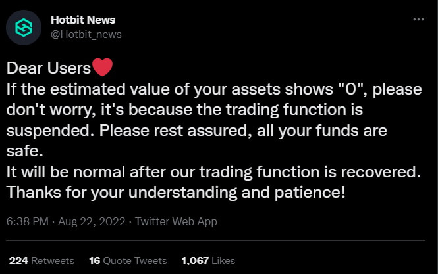Image resolution: width=438 pixels, height=274 pixels.
Task: Click the Thanks for your understanding line
Action: (x=176, y=193)
